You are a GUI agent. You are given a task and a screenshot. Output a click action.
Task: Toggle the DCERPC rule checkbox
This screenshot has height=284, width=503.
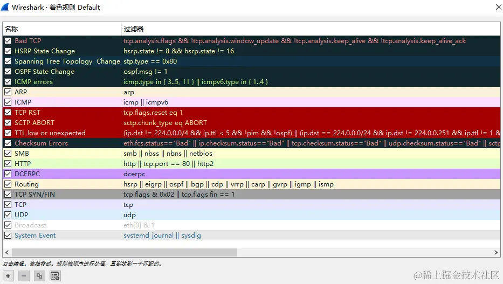[x=8, y=174]
